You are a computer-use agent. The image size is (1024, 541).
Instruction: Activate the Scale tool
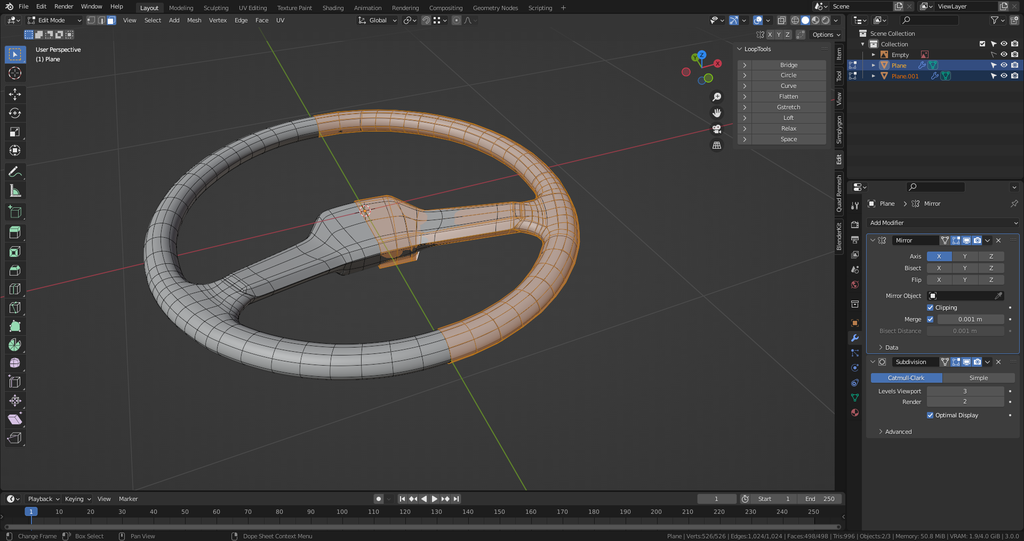tap(15, 132)
